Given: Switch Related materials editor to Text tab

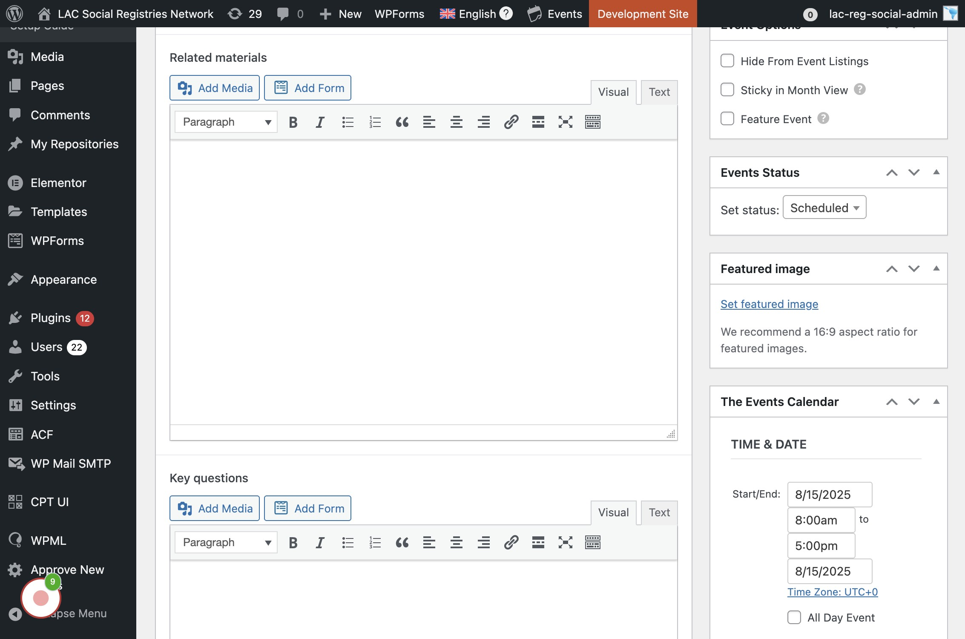Looking at the screenshot, I should click(659, 92).
